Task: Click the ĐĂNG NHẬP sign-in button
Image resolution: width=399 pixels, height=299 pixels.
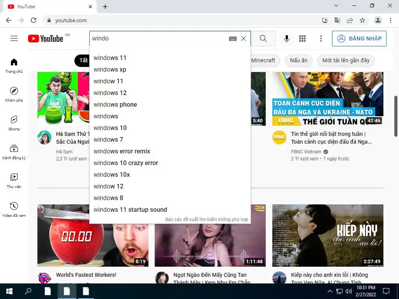Action: tap(359, 39)
